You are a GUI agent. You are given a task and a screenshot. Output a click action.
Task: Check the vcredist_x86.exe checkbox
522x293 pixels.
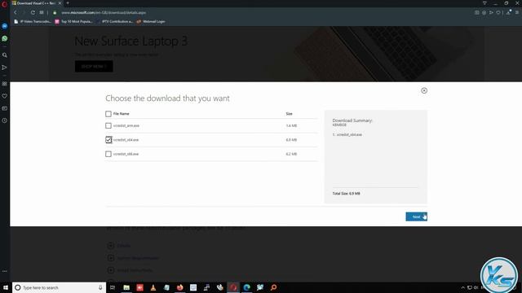click(x=108, y=154)
